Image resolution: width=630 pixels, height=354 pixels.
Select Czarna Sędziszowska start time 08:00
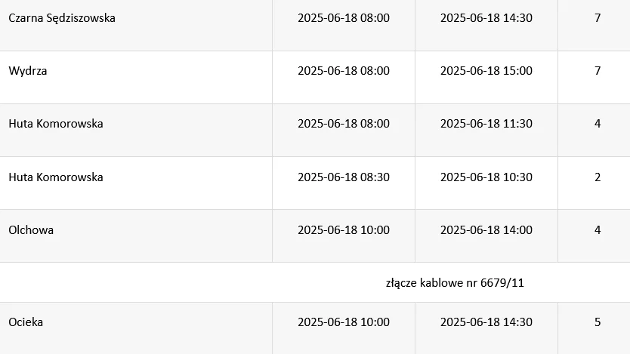pos(344,18)
